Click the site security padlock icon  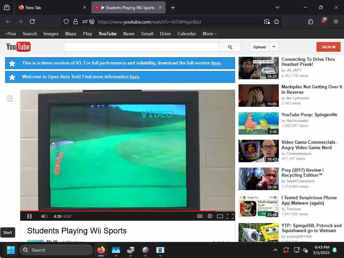pos(76,21)
